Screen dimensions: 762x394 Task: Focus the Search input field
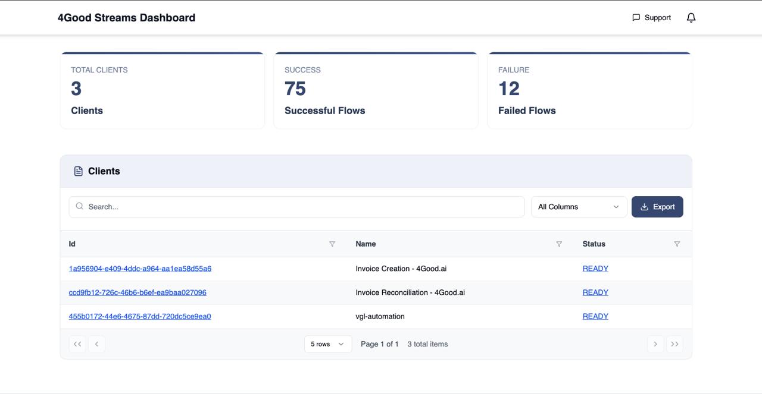(x=296, y=207)
